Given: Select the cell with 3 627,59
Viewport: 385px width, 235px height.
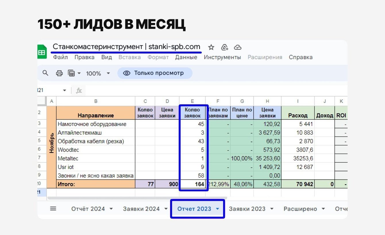Looking at the screenshot, I should point(267,132).
